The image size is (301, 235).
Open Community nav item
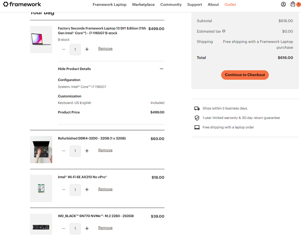click(x=171, y=4)
